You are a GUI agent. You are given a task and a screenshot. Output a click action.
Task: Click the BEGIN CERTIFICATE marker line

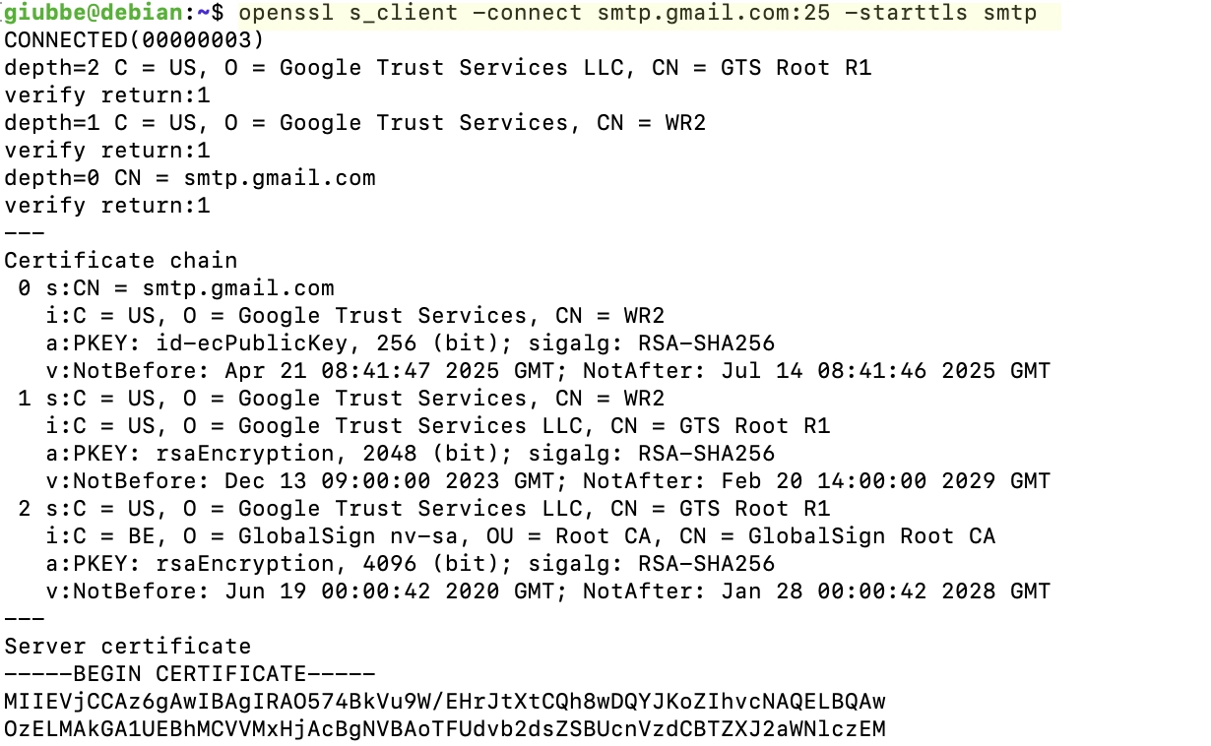coord(190,674)
